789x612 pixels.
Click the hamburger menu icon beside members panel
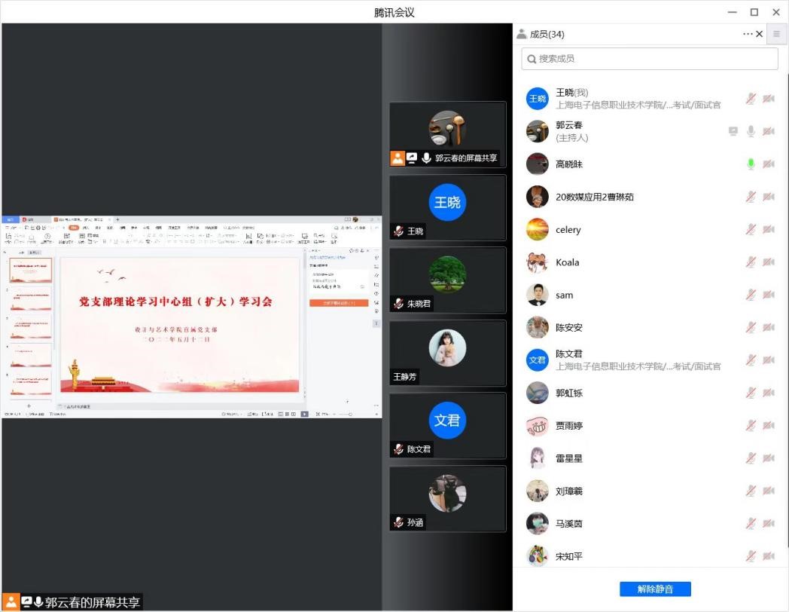[776, 34]
